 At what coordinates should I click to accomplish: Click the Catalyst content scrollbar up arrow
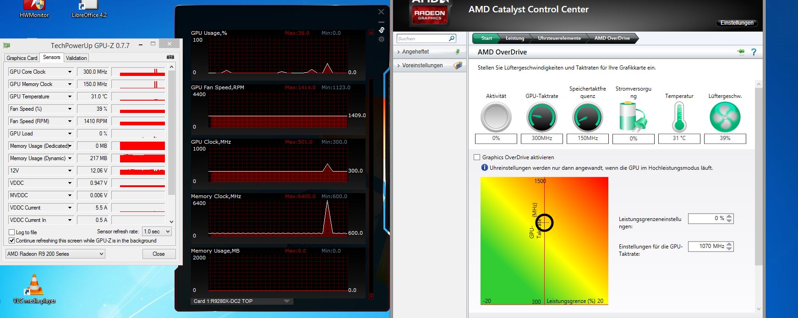[759, 85]
